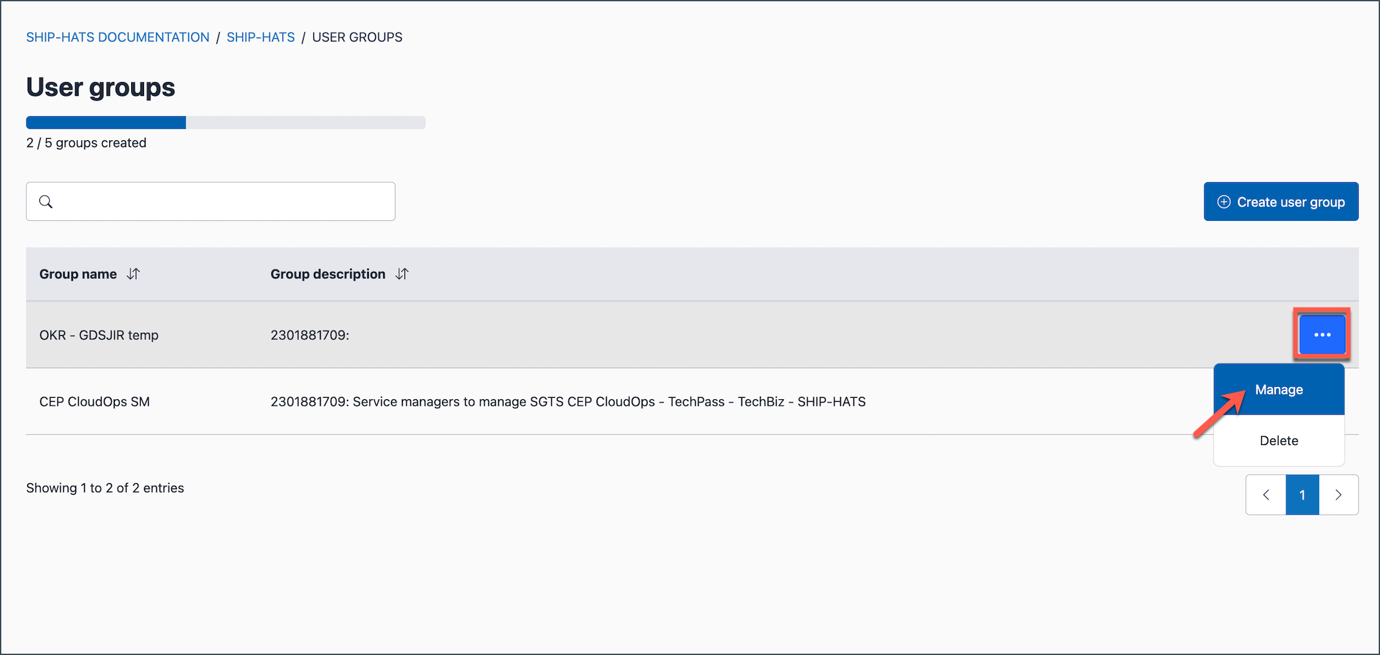This screenshot has width=1380, height=655.
Task: Select page 1 in pagination
Action: pos(1302,495)
